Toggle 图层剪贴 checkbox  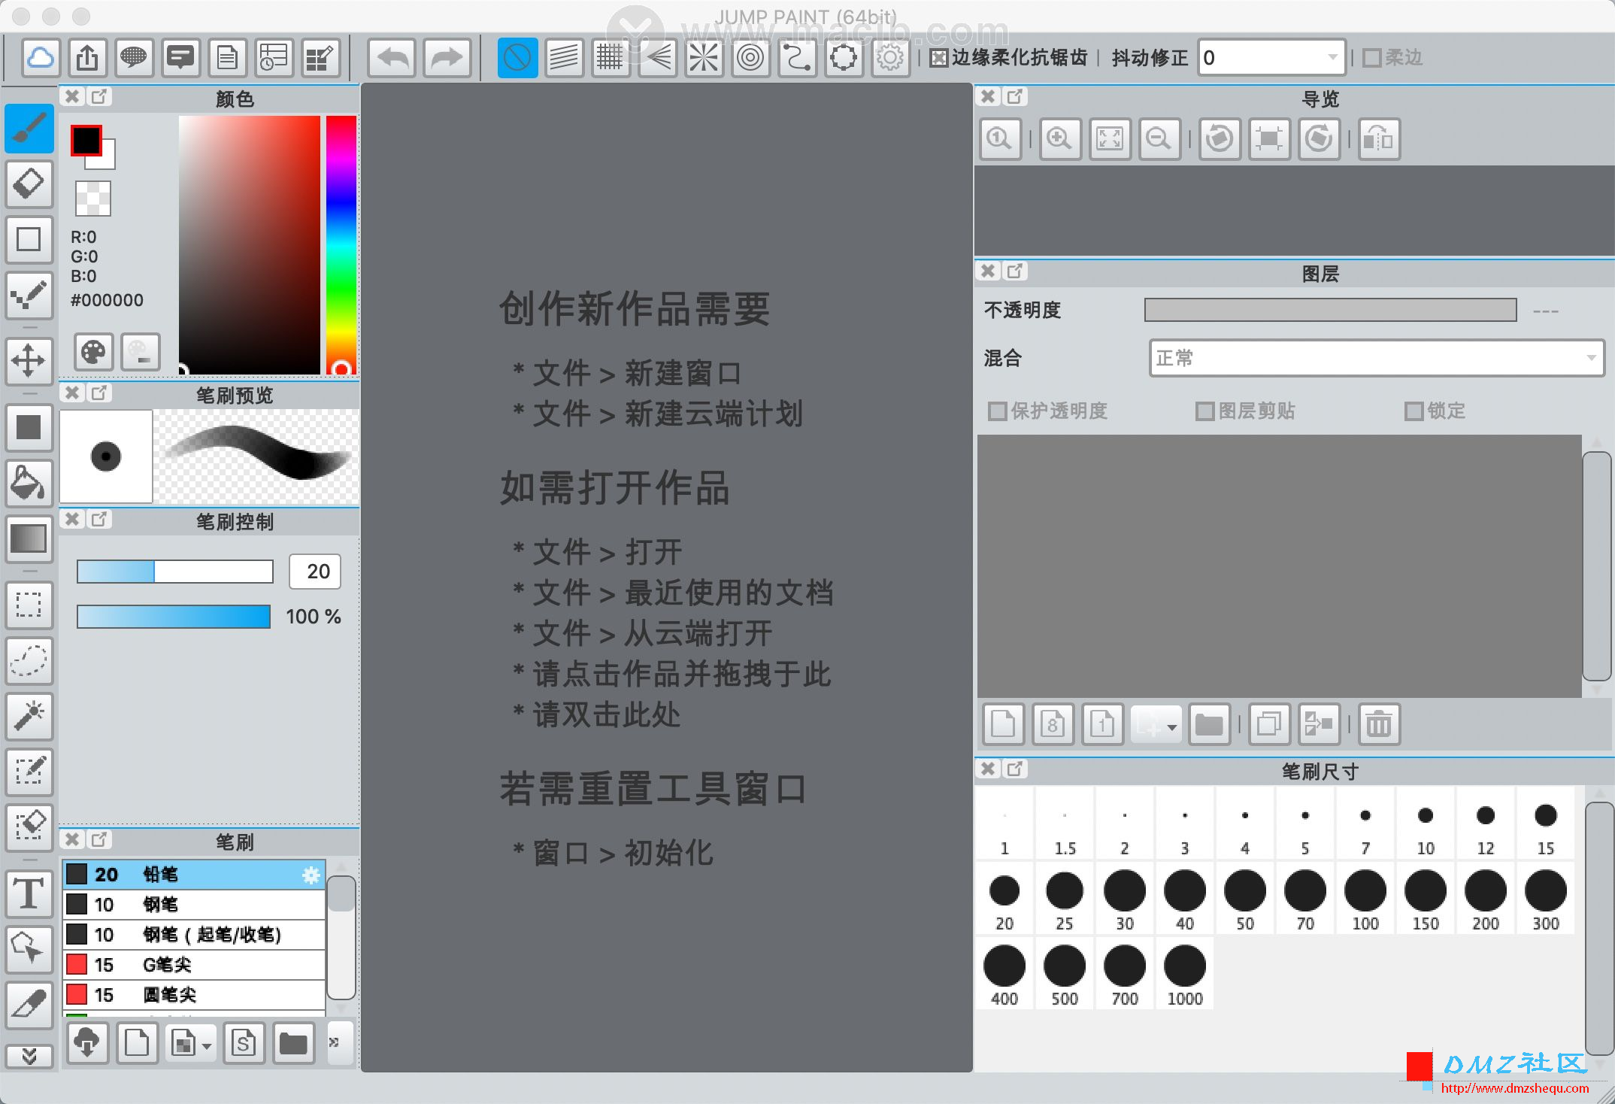coord(1204,411)
